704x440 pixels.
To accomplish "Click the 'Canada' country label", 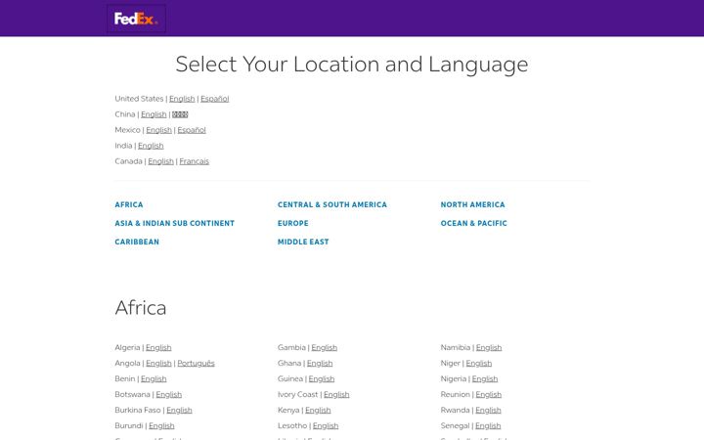I will pyautogui.click(x=128, y=161).
